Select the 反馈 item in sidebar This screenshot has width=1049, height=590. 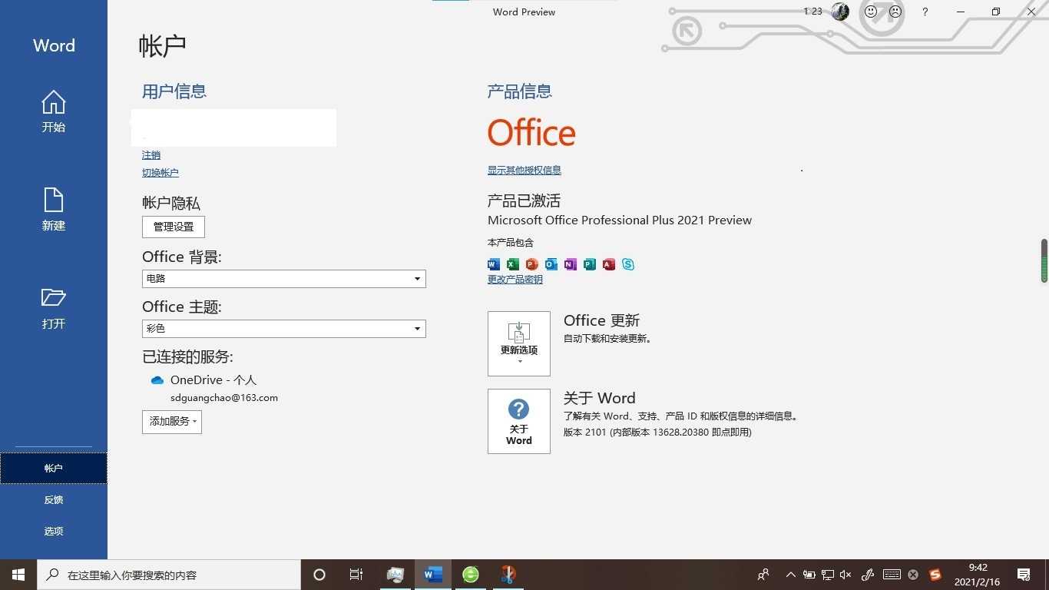pyautogui.click(x=54, y=500)
